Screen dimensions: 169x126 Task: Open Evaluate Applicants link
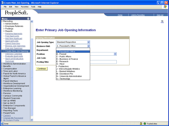click(14, 56)
